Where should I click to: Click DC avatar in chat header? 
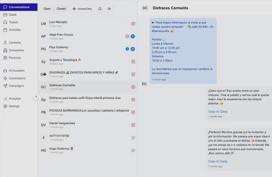145,8
